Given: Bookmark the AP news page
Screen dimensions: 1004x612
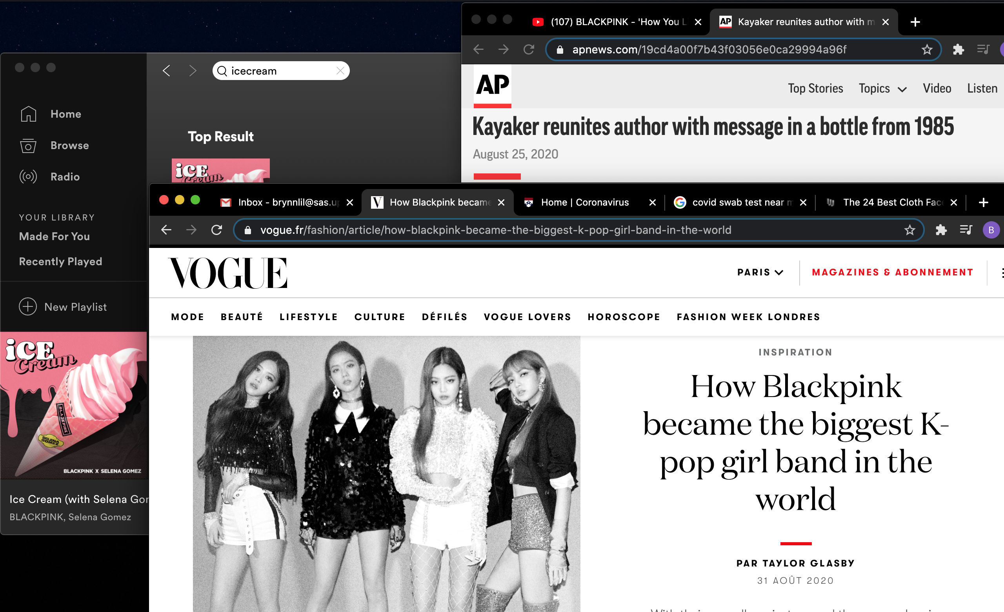Looking at the screenshot, I should (x=927, y=49).
